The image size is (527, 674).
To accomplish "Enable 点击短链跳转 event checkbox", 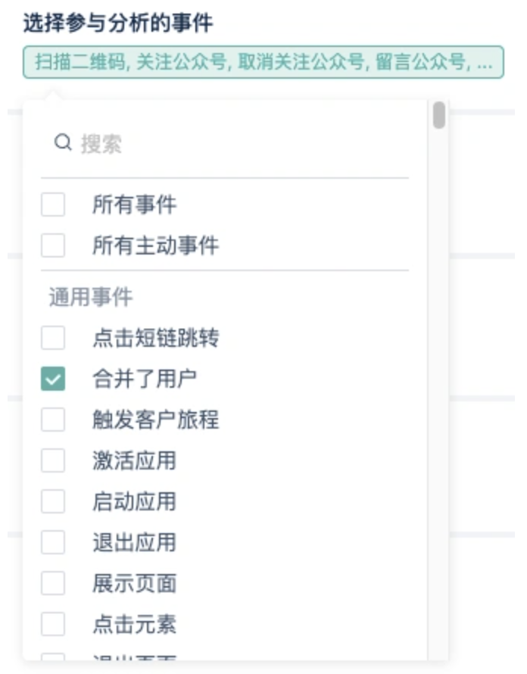I will coord(53,338).
